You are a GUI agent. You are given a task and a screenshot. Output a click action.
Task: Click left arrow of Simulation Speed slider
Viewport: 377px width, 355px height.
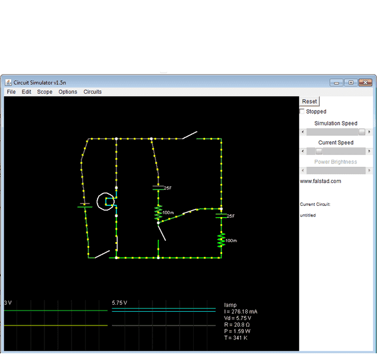pos(303,132)
